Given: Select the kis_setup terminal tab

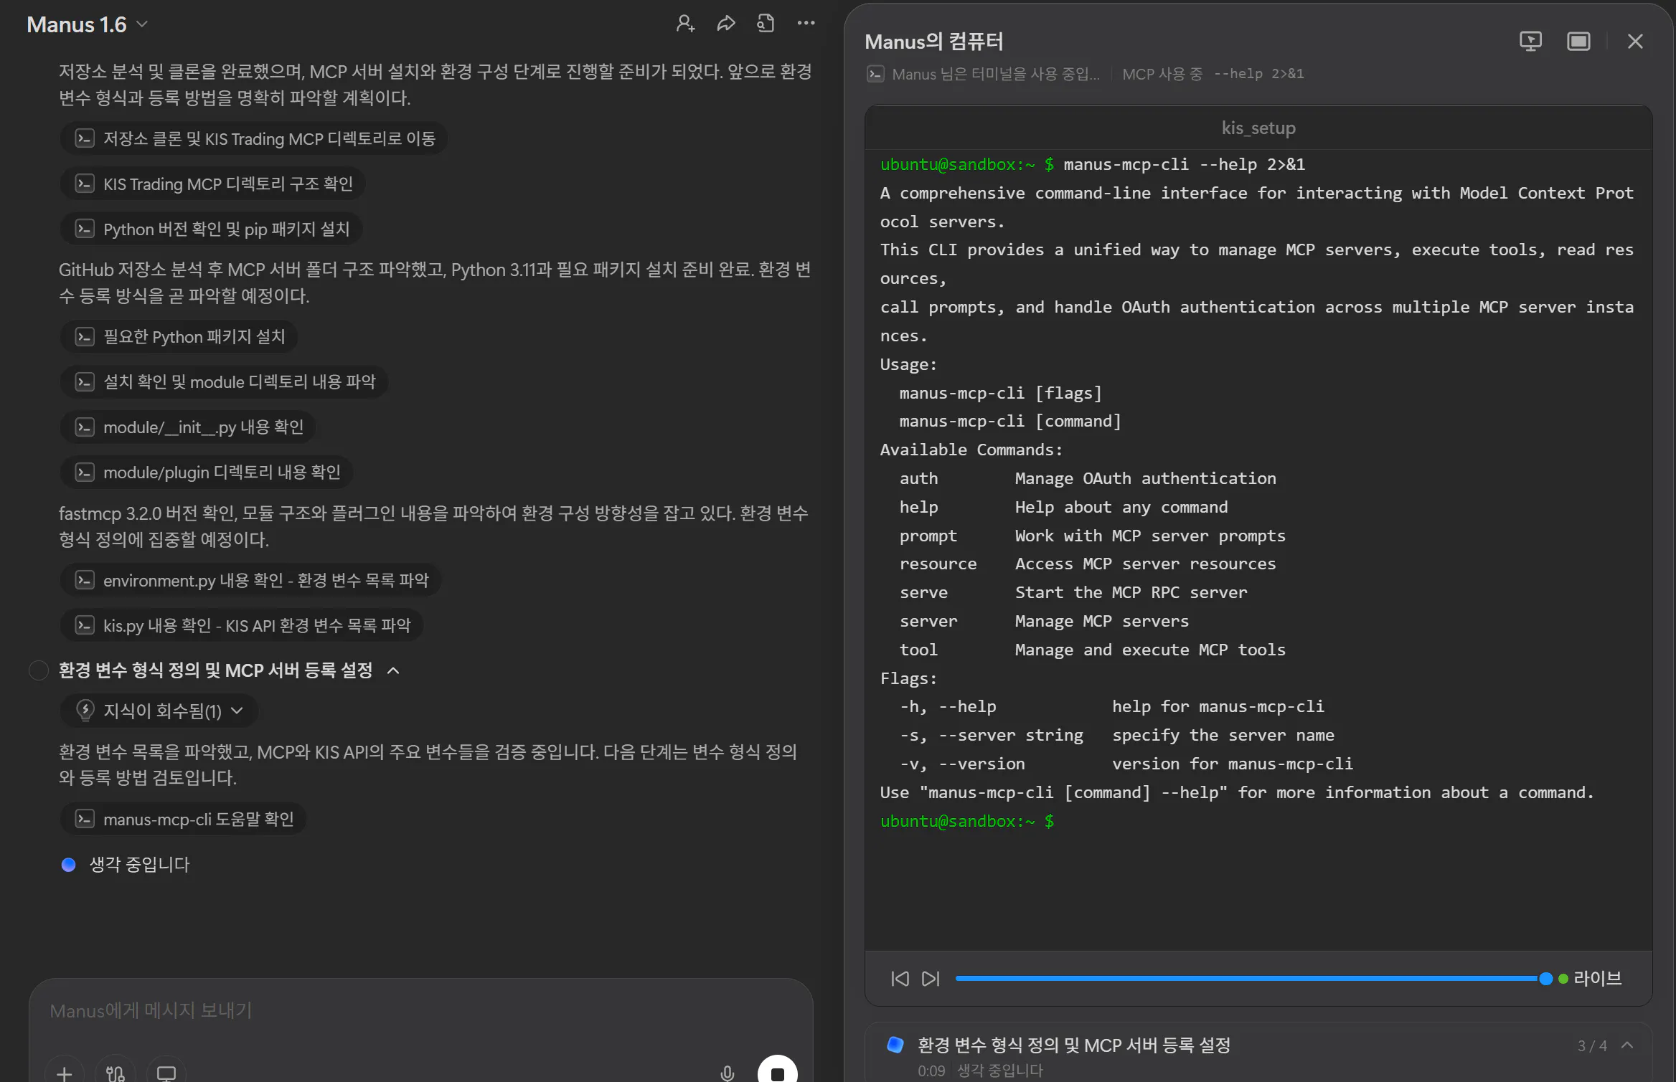Looking at the screenshot, I should click(x=1258, y=128).
